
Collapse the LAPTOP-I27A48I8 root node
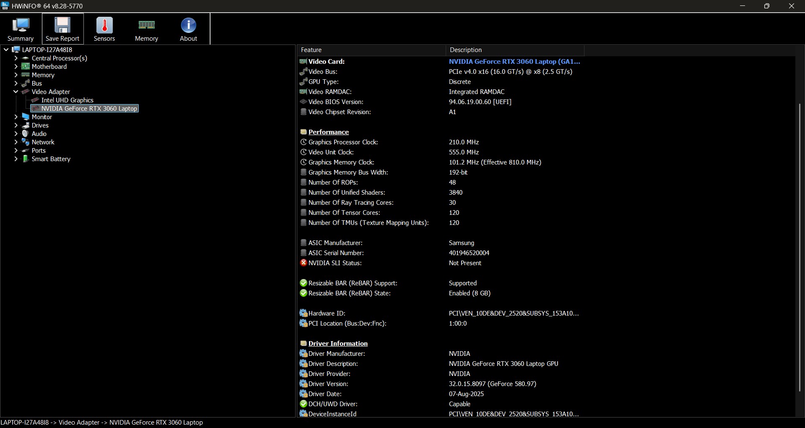tap(6, 50)
